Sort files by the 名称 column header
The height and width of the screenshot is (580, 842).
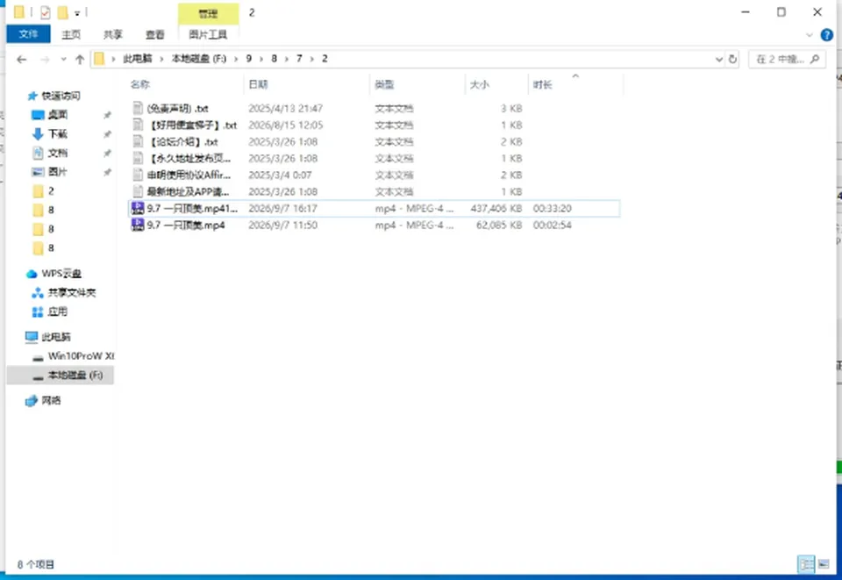140,84
